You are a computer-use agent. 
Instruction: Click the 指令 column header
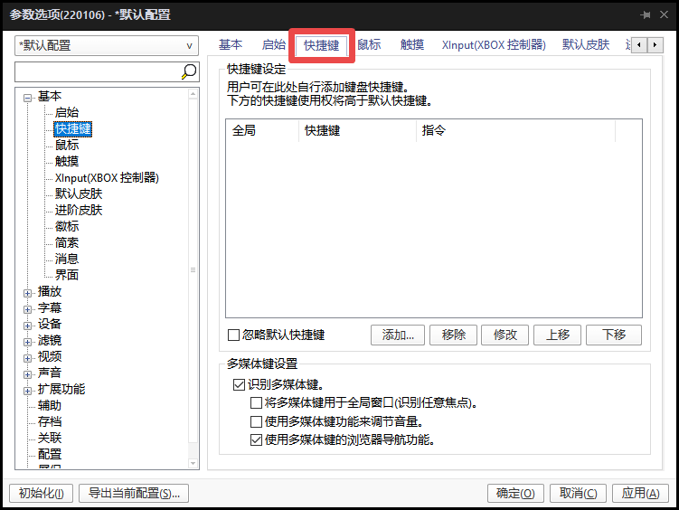515,130
